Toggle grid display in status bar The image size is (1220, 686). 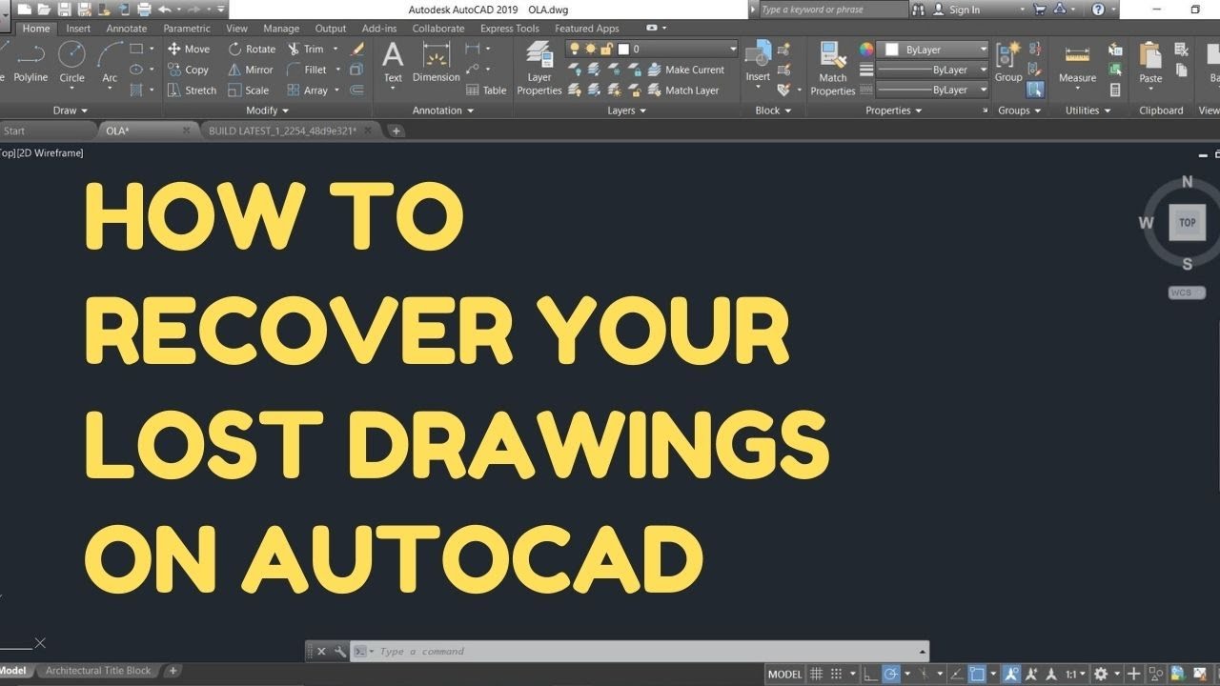pyautogui.click(x=816, y=675)
